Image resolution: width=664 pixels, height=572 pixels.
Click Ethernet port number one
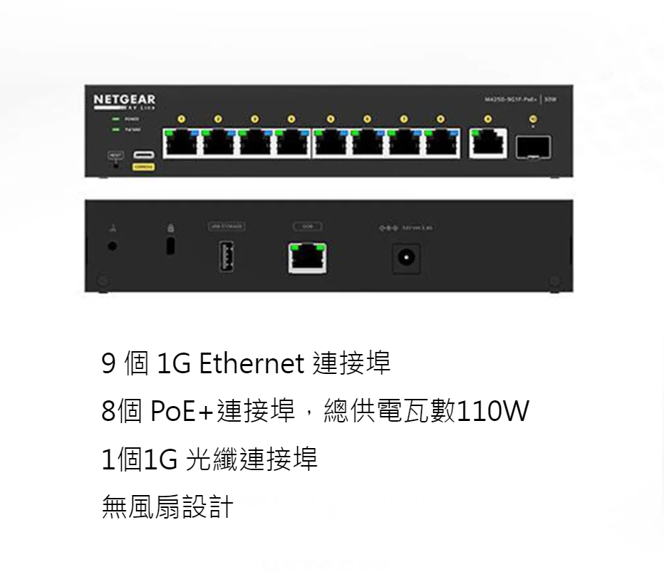(181, 143)
